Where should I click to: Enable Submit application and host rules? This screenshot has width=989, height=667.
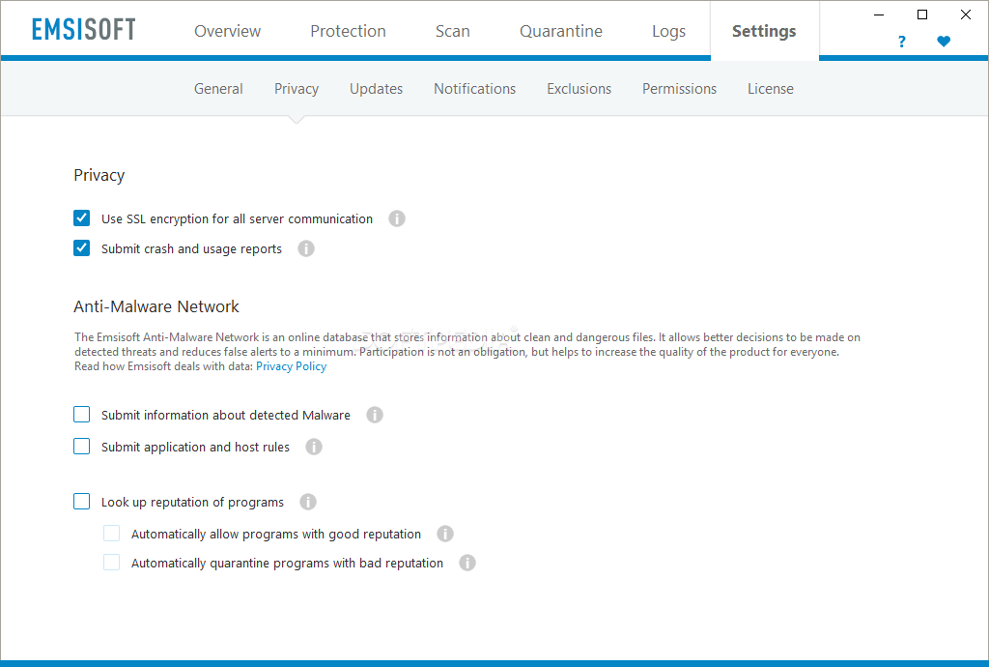(x=81, y=447)
